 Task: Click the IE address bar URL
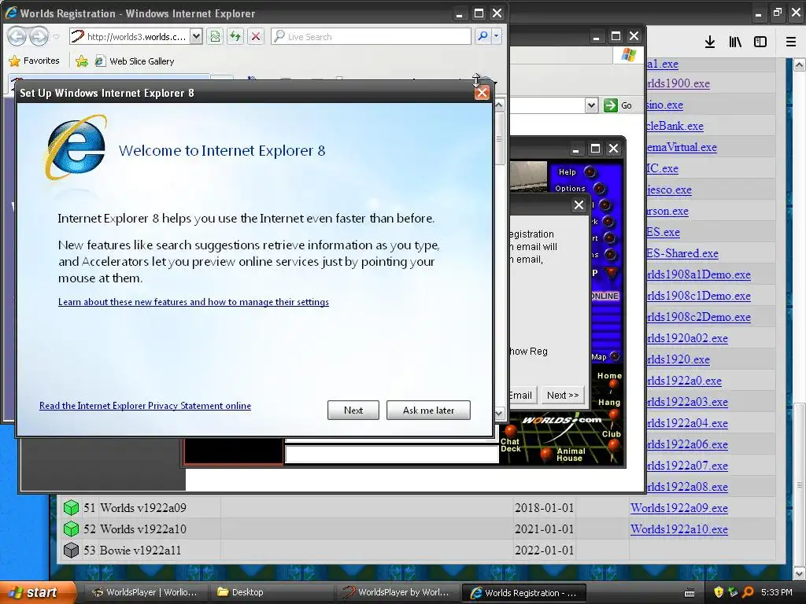coord(136,36)
